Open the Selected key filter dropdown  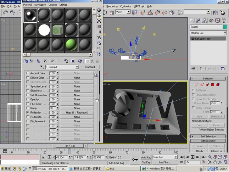[175, 157]
